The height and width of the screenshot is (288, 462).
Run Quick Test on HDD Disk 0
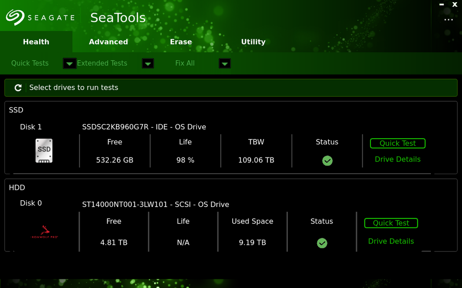391,223
